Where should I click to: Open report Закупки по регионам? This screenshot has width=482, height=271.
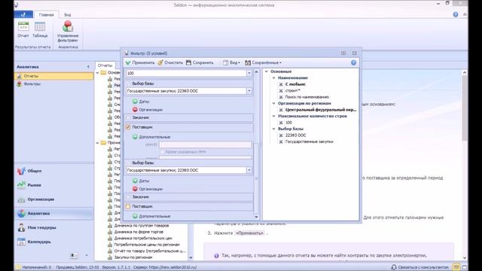tap(133, 257)
